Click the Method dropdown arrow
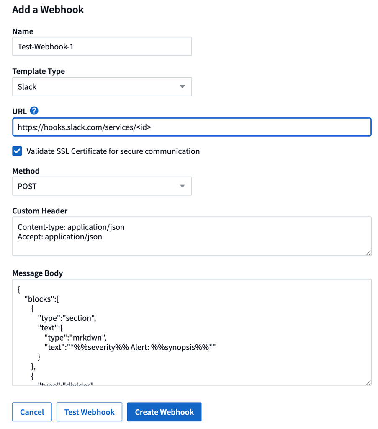This screenshot has width=378, height=429. (183, 186)
